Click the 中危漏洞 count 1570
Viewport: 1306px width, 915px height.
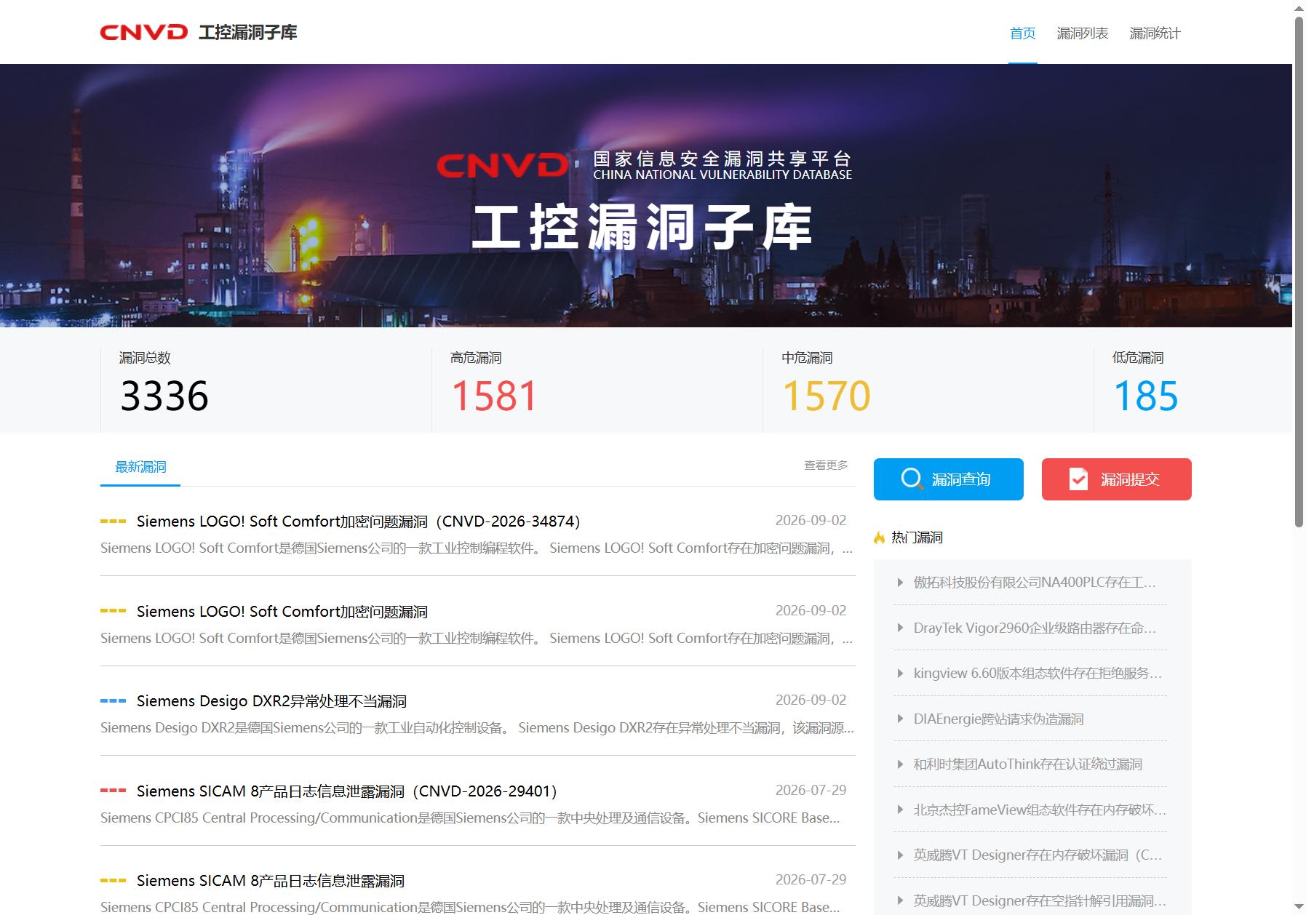[826, 396]
